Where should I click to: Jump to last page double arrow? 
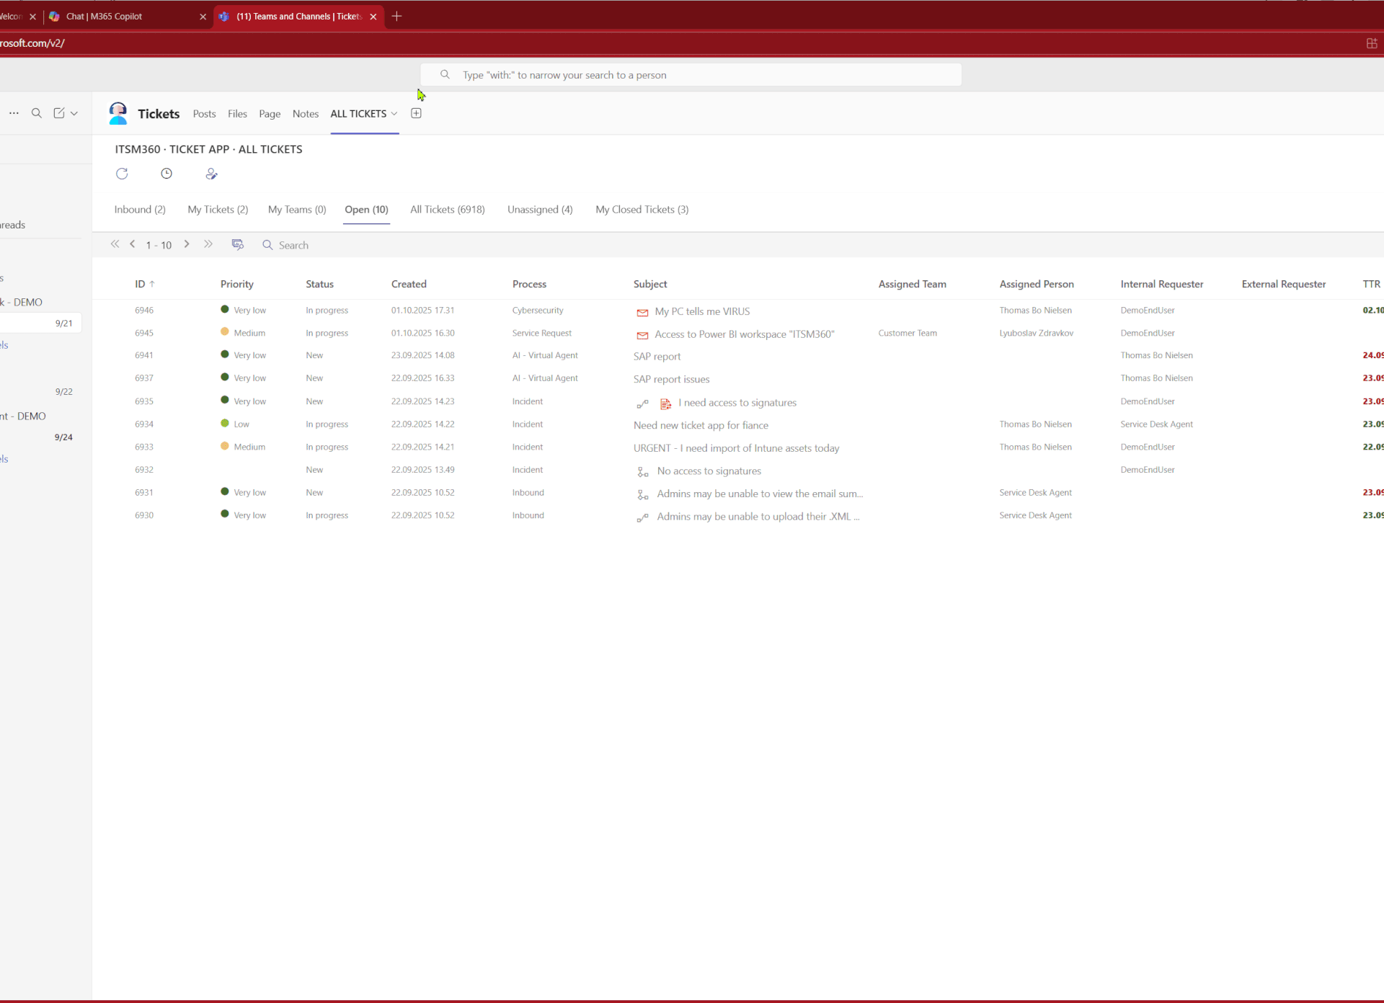tap(208, 244)
